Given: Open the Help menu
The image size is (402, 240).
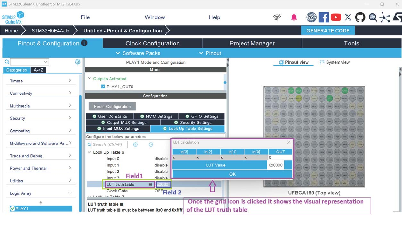Looking at the screenshot, I should 214,17.
